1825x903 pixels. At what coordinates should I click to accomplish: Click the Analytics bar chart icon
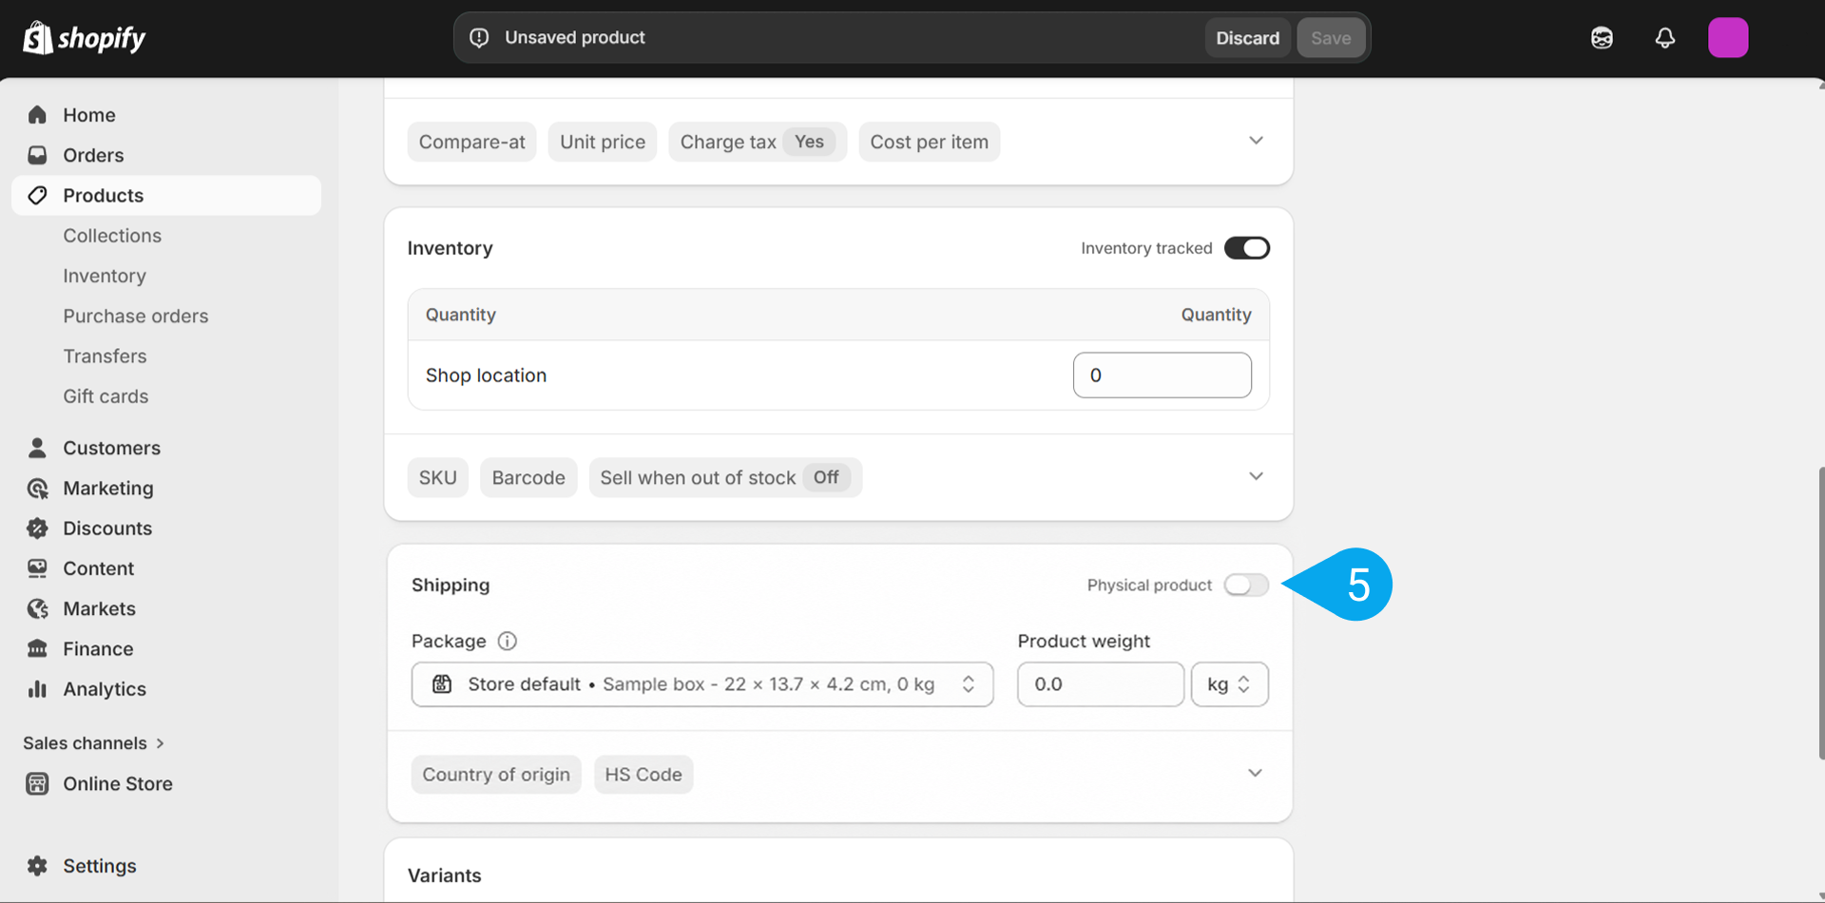click(x=37, y=689)
